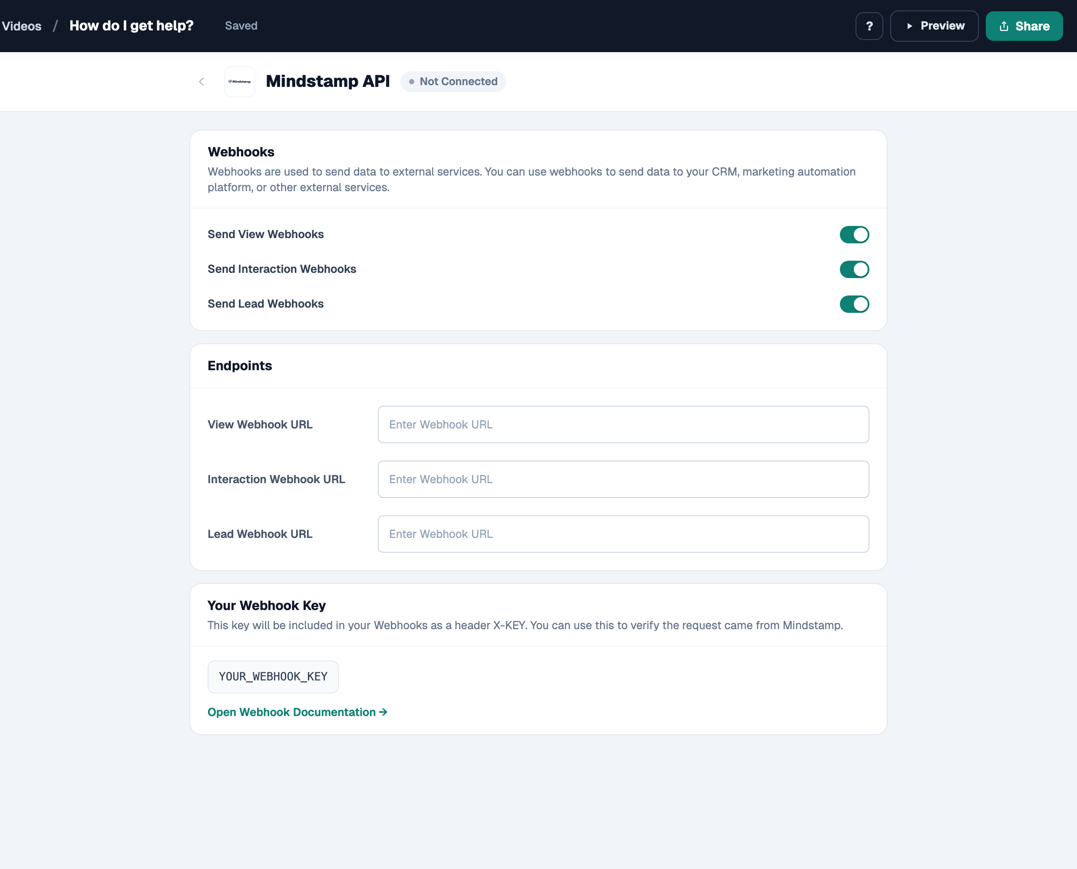Click 'Send View Webhooks' label
Image resolution: width=1077 pixels, height=869 pixels.
(x=266, y=234)
